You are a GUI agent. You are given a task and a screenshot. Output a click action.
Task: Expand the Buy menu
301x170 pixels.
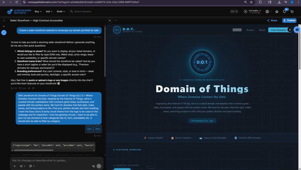(38, 12)
